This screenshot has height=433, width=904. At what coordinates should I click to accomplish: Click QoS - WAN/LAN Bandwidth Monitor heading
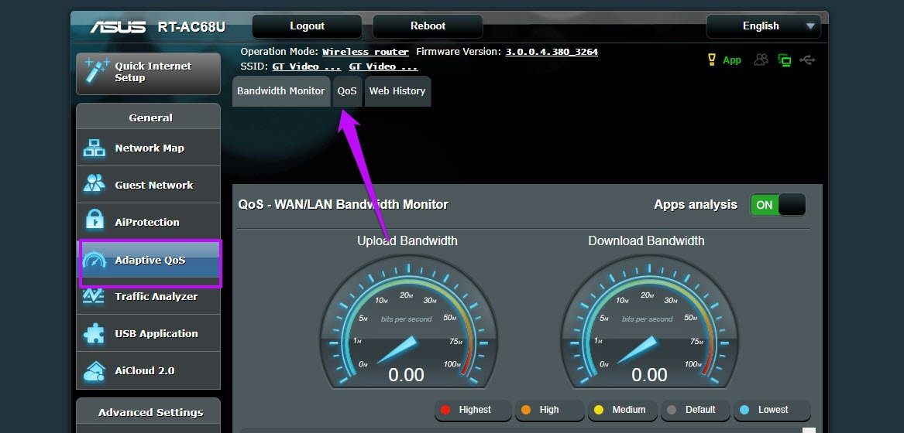343,204
